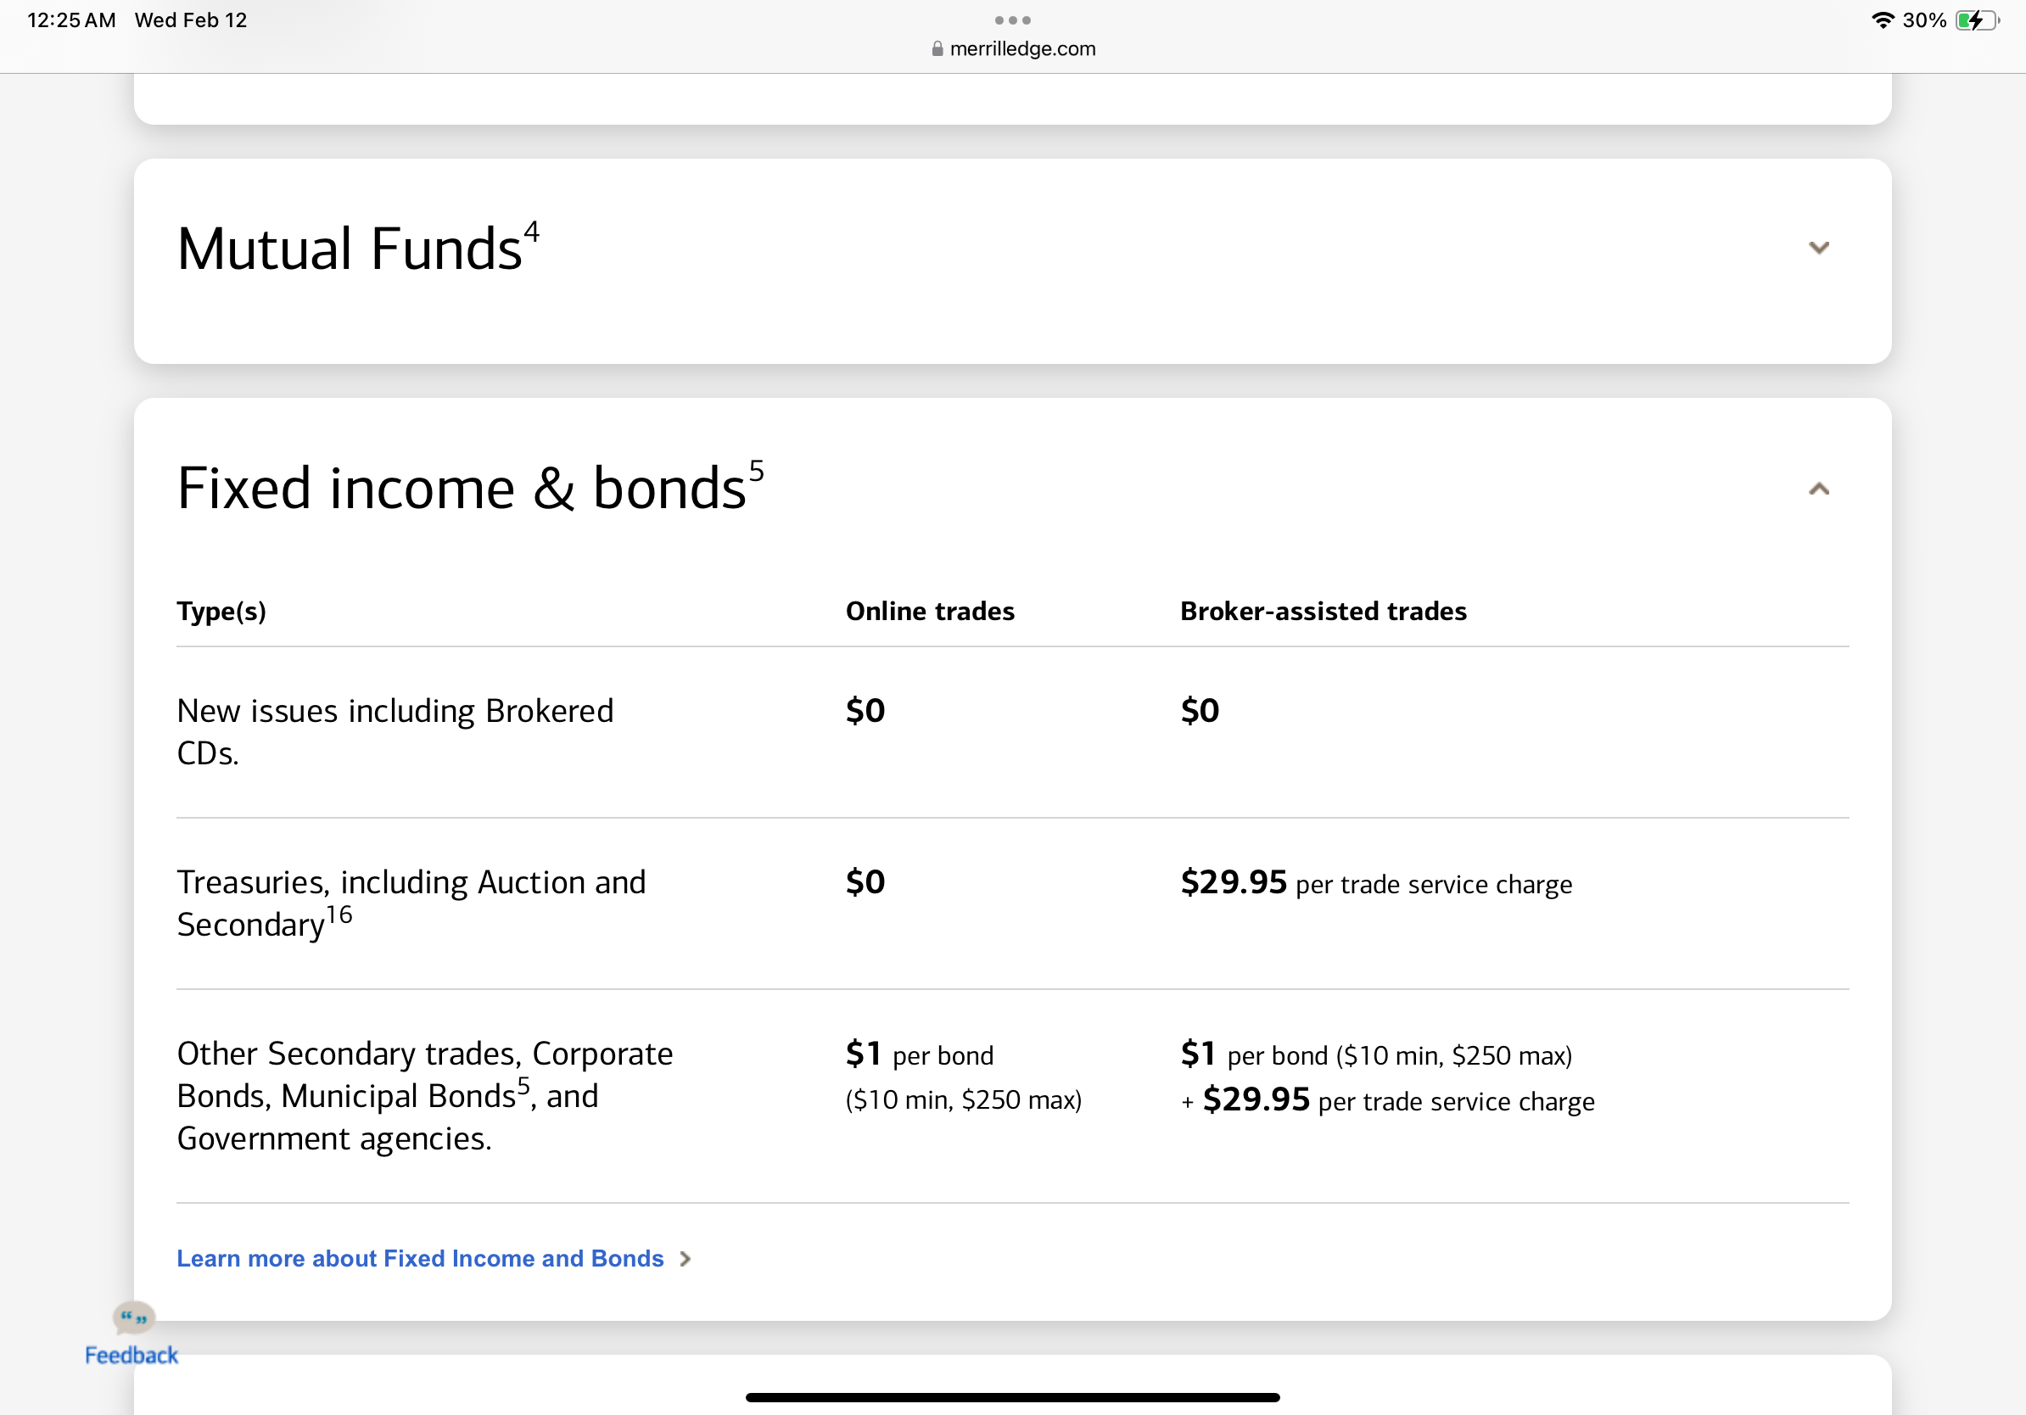Open footnote 16 beside Treasuries Secondary

[339, 914]
